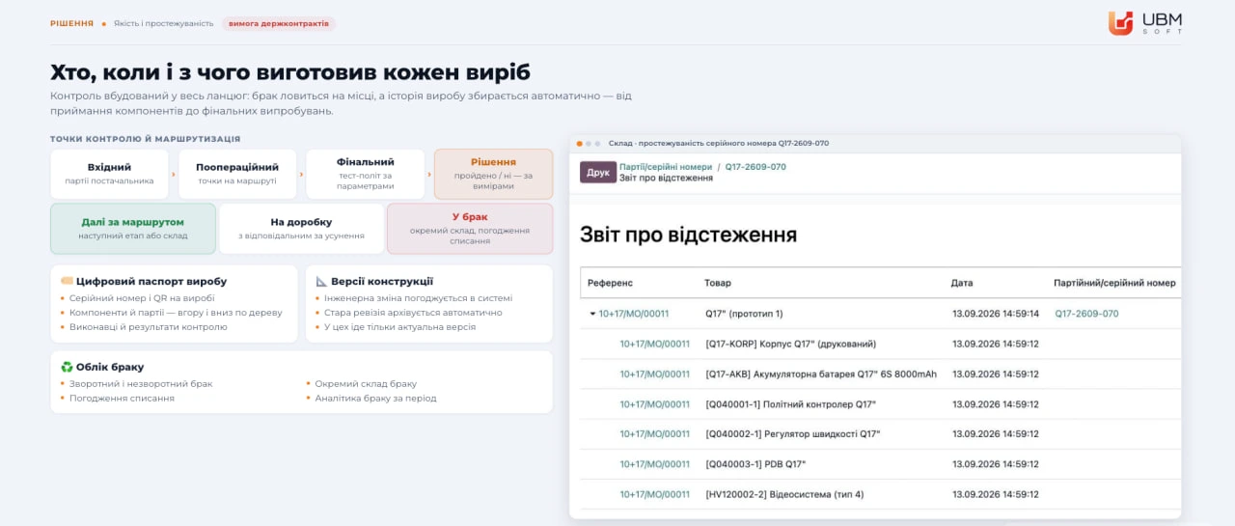Click the date in the Відеосистема row
The image size is (1235, 526).
[995, 494]
